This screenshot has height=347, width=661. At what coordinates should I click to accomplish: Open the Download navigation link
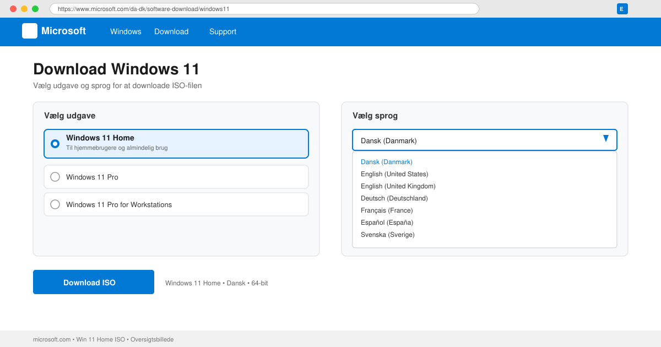[171, 31]
